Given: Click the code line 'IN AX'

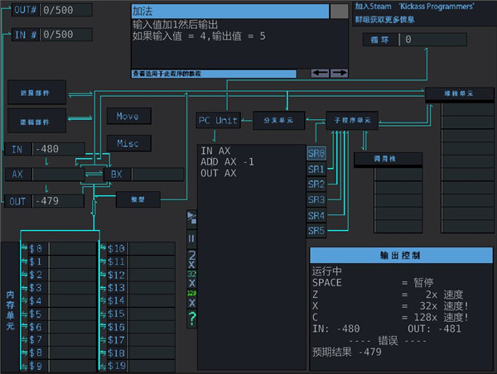Looking at the screenshot, I should 215,151.
